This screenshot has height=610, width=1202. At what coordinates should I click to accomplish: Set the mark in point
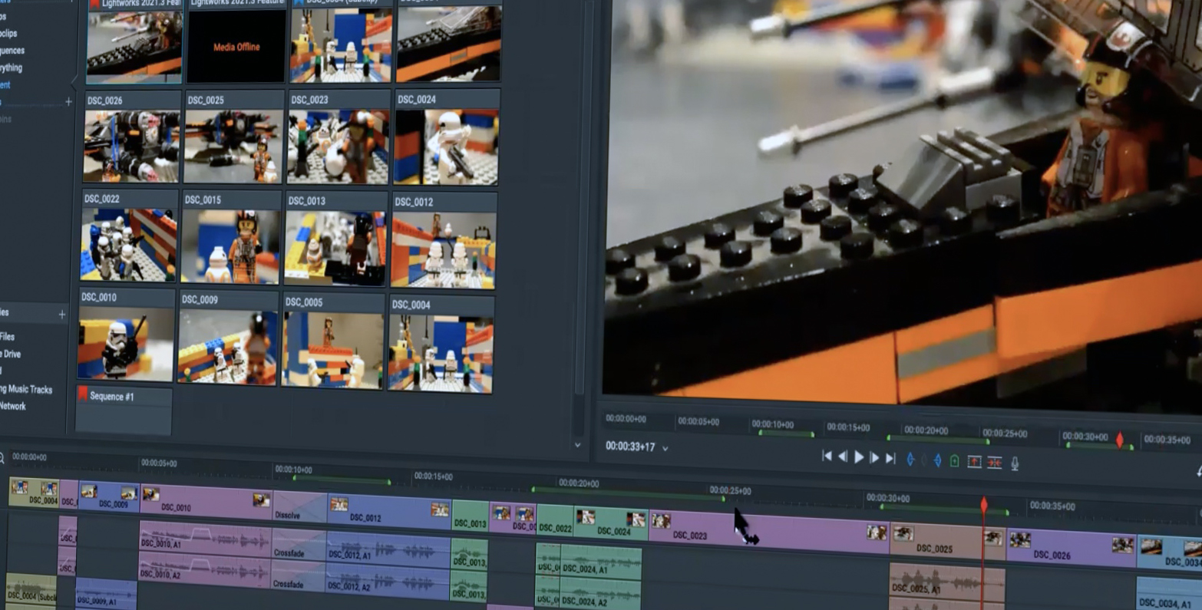pos(911,460)
